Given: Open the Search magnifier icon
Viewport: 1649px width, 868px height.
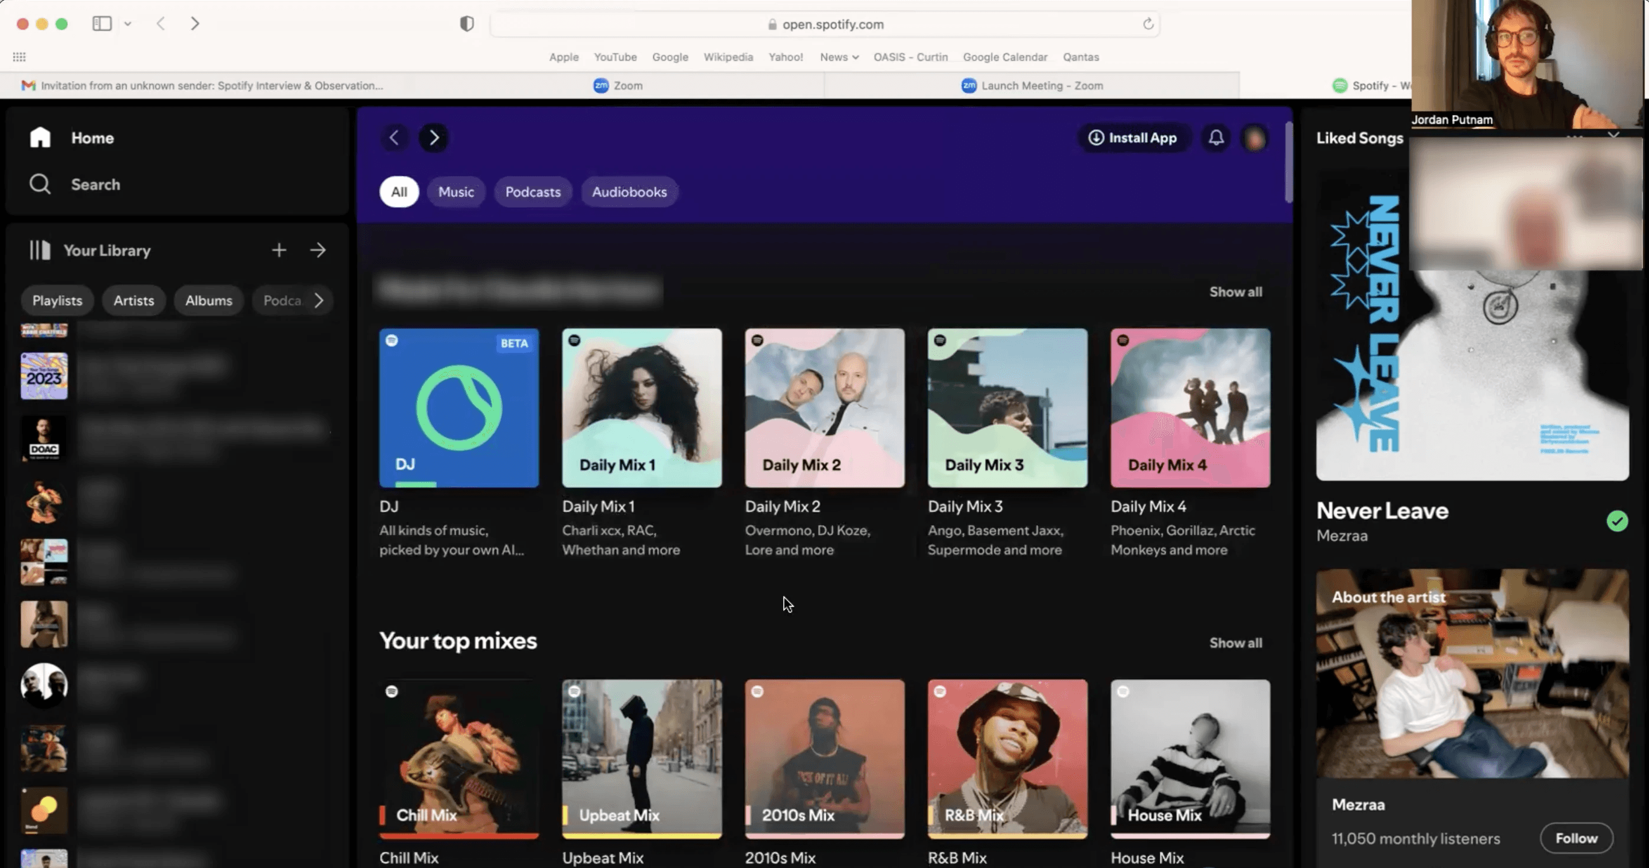Looking at the screenshot, I should [40, 184].
